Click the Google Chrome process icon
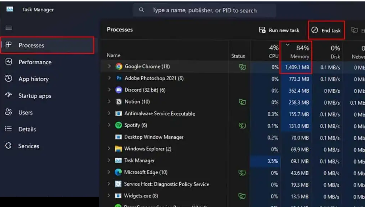Image resolution: width=365 pixels, height=207 pixels. 119,67
